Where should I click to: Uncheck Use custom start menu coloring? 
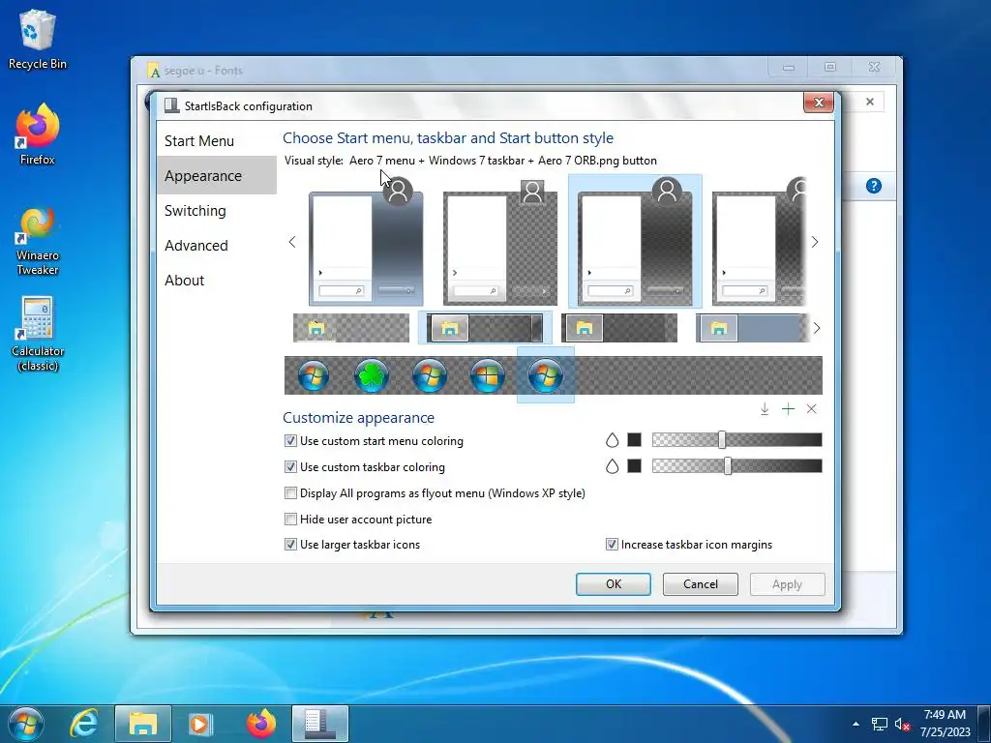[290, 441]
